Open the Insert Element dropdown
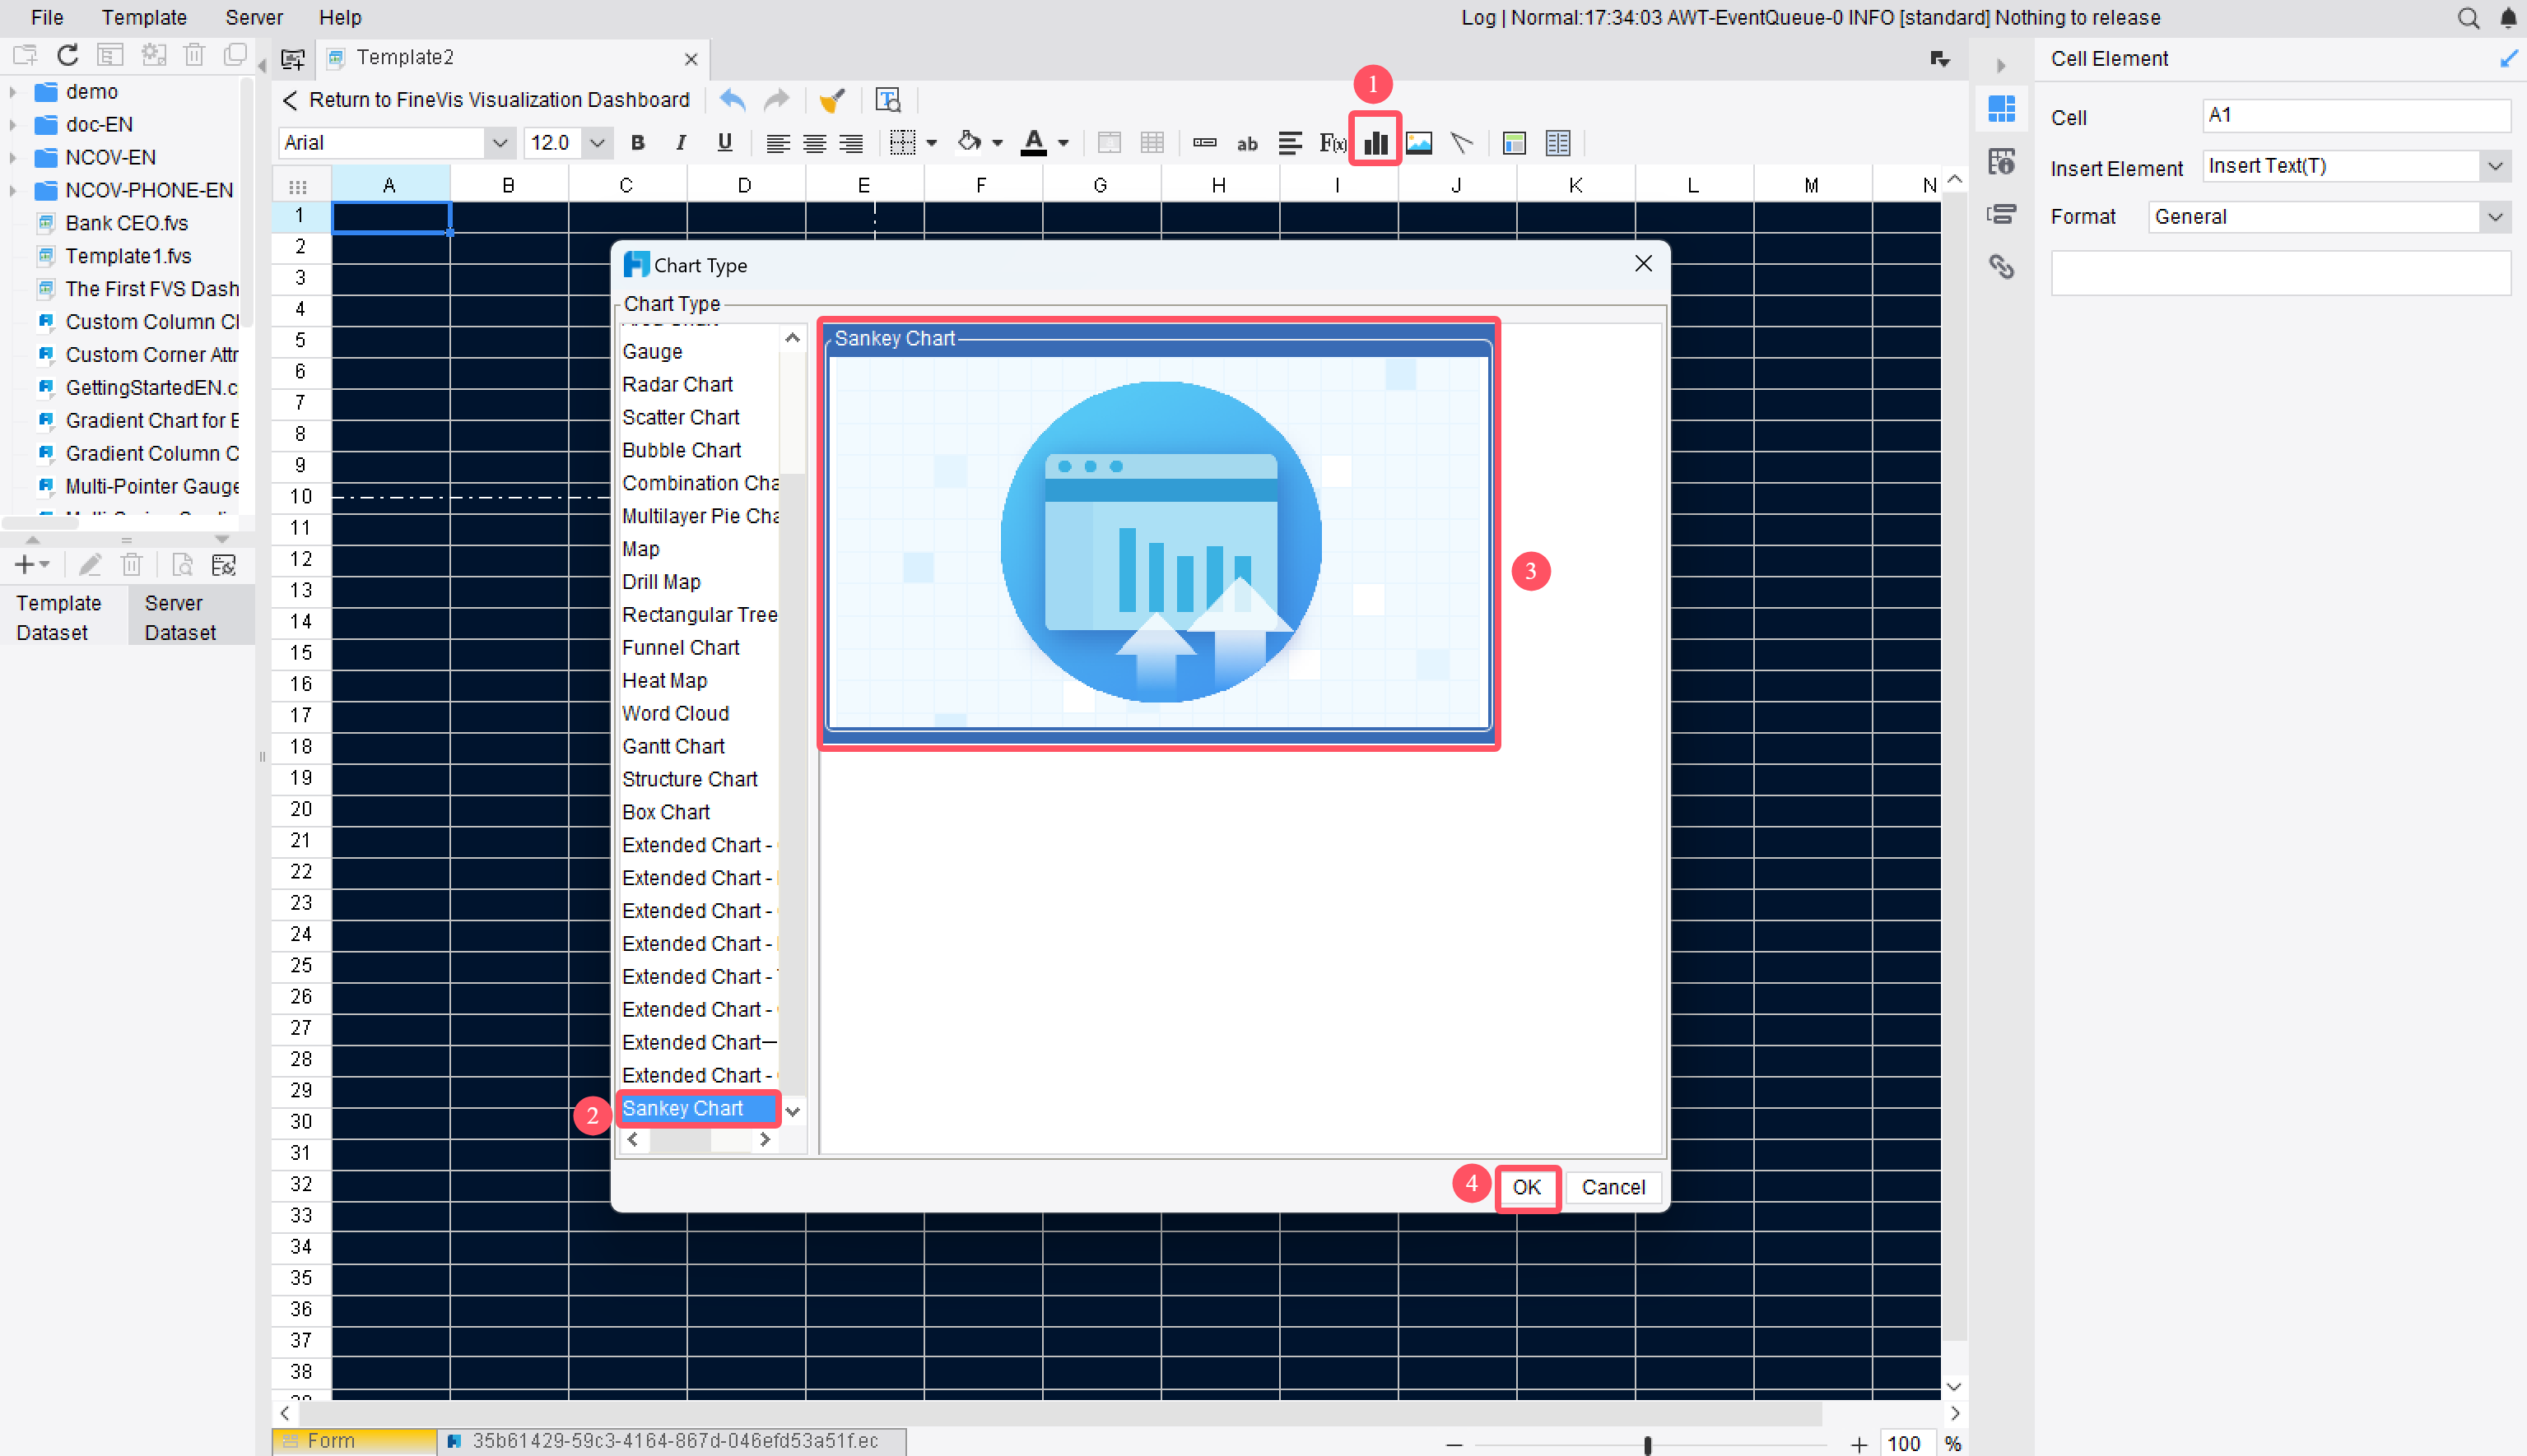This screenshot has height=1456, width=2527. click(2495, 166)
